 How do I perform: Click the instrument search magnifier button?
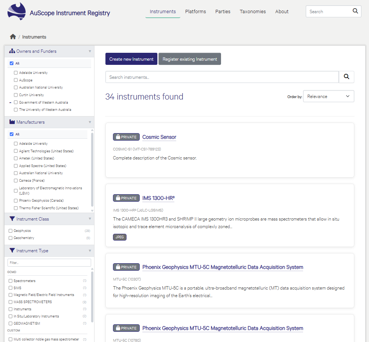click(346, 77)
